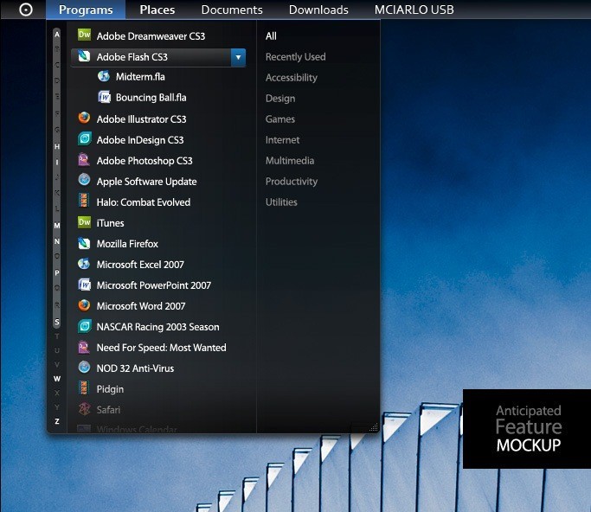Click the circular system logo in top bar
The width and height of the screenshot is (591, 512).
[x=26, y=10]
